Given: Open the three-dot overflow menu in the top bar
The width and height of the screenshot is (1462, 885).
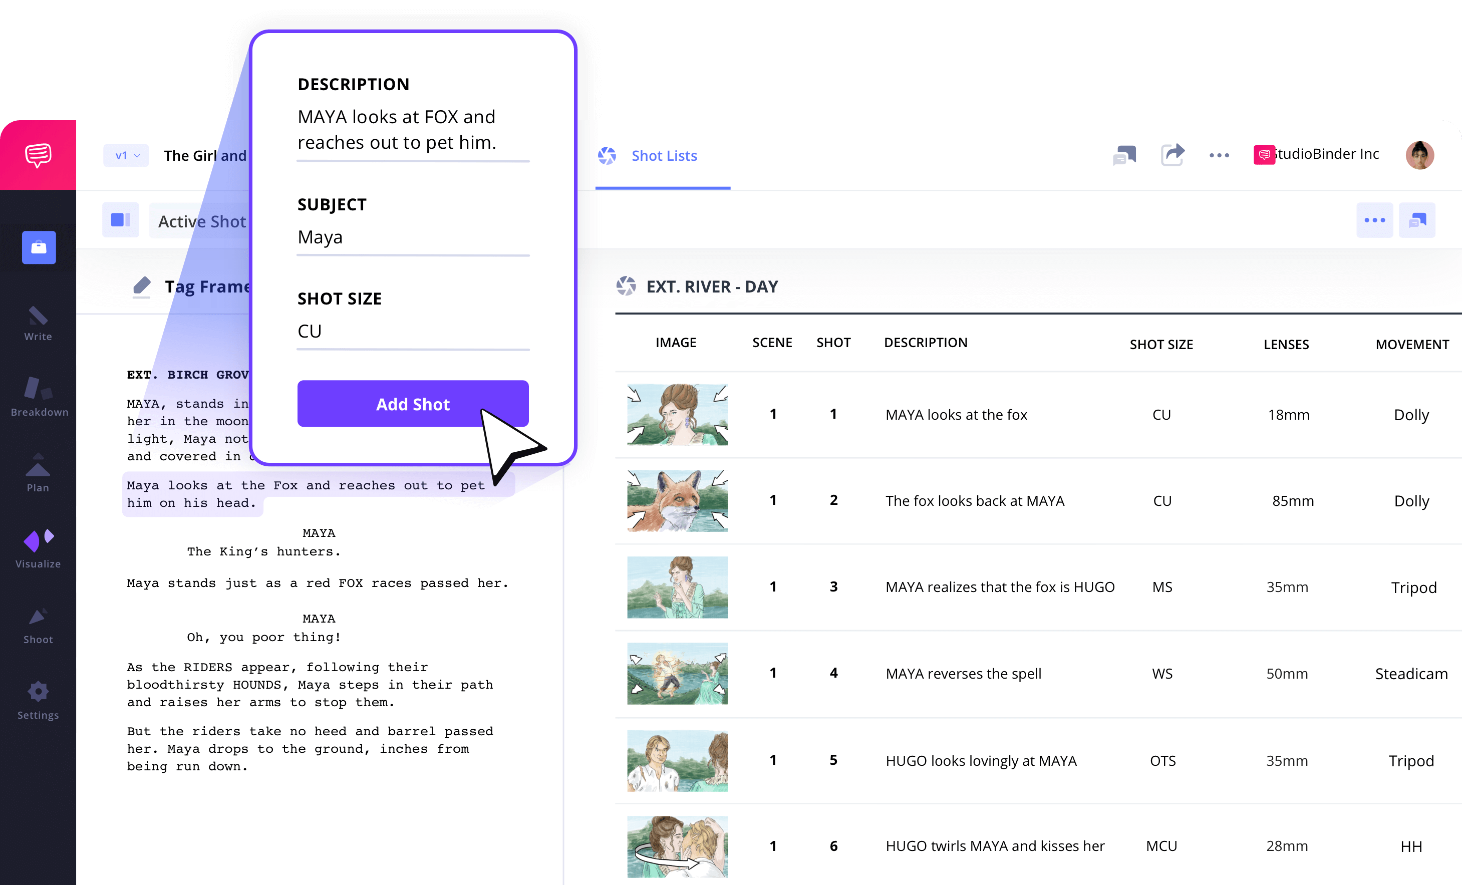Looking at the screenshot, I should pyautogui.click(x=1219, y=155).
